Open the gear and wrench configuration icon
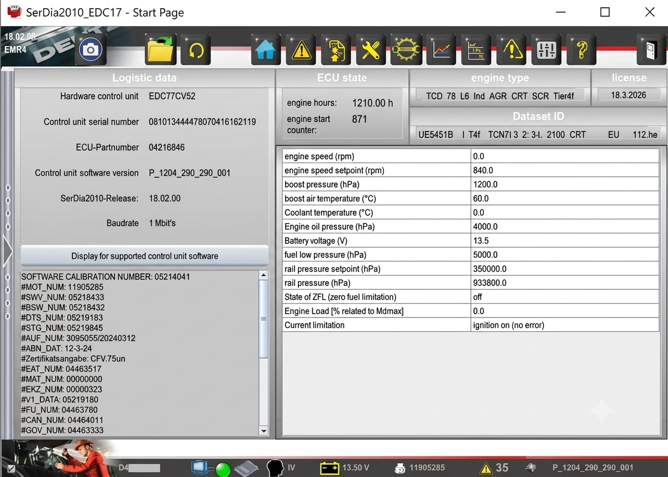The width and height of the screenshot is (668, 477). click(x=406, y=50)
